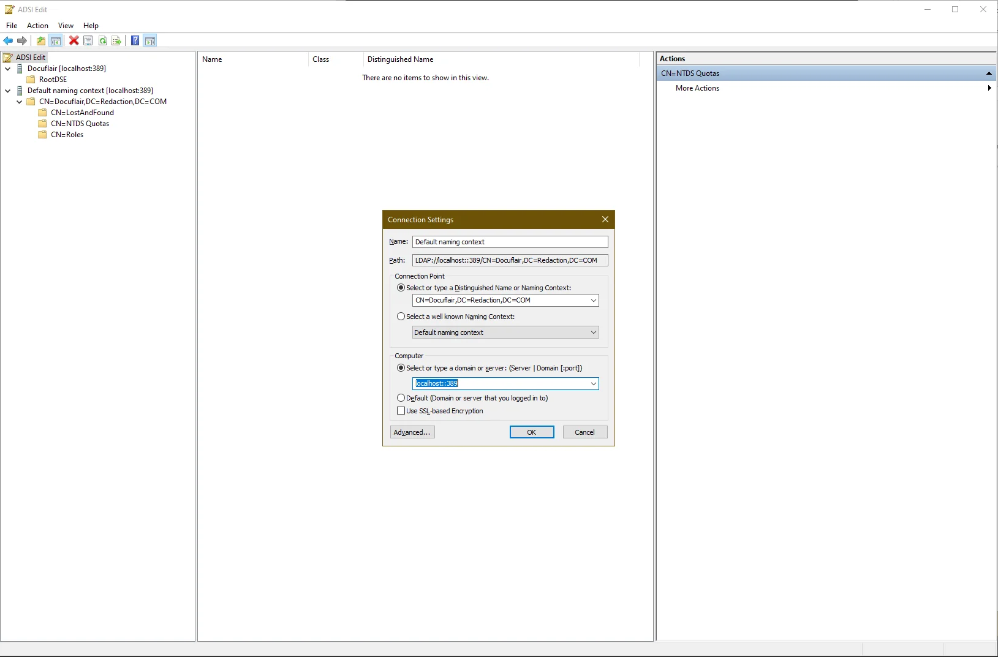This screenshot has width=998, height=657.
Task: Enable Use SSL-based Encryption checkbox
Action: click(401, 411)
